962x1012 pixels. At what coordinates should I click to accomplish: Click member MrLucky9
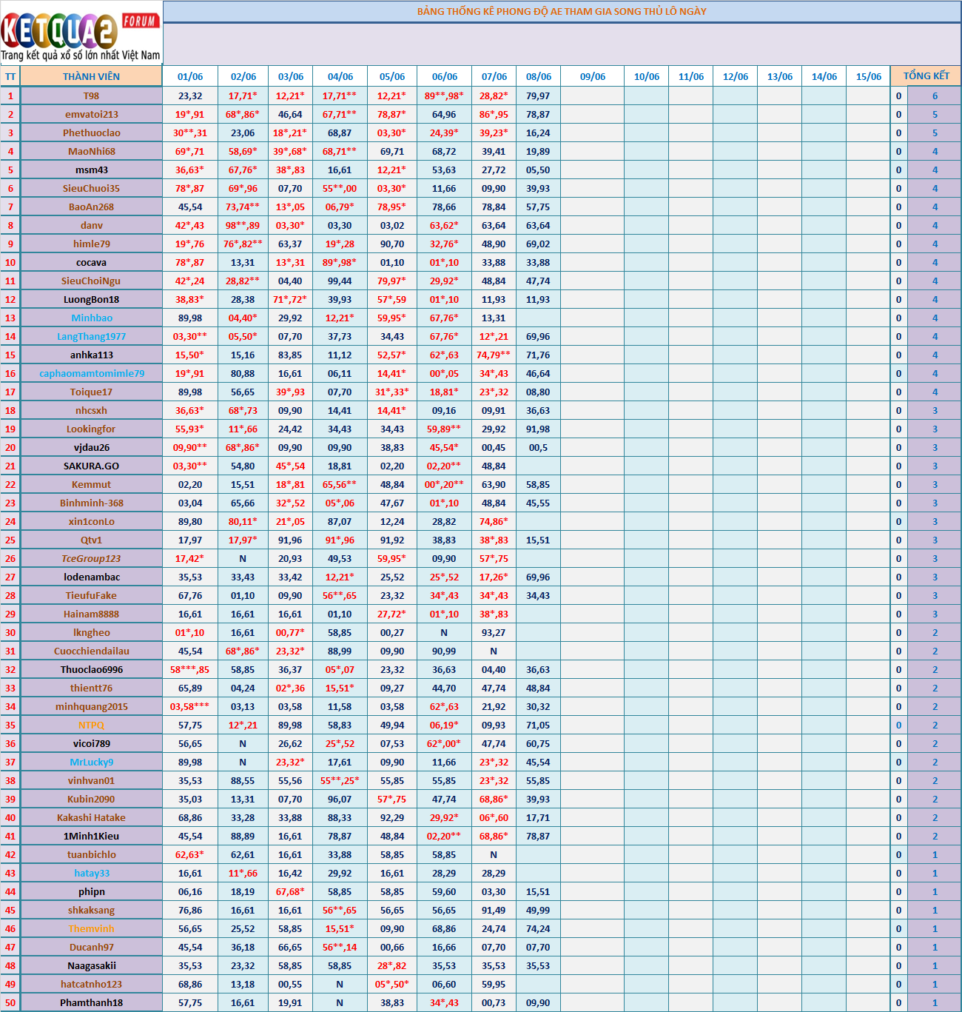click(x=92, y=762)
